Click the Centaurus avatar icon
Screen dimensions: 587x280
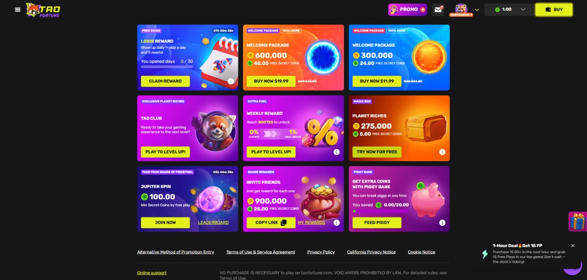[x=461, y=9]
